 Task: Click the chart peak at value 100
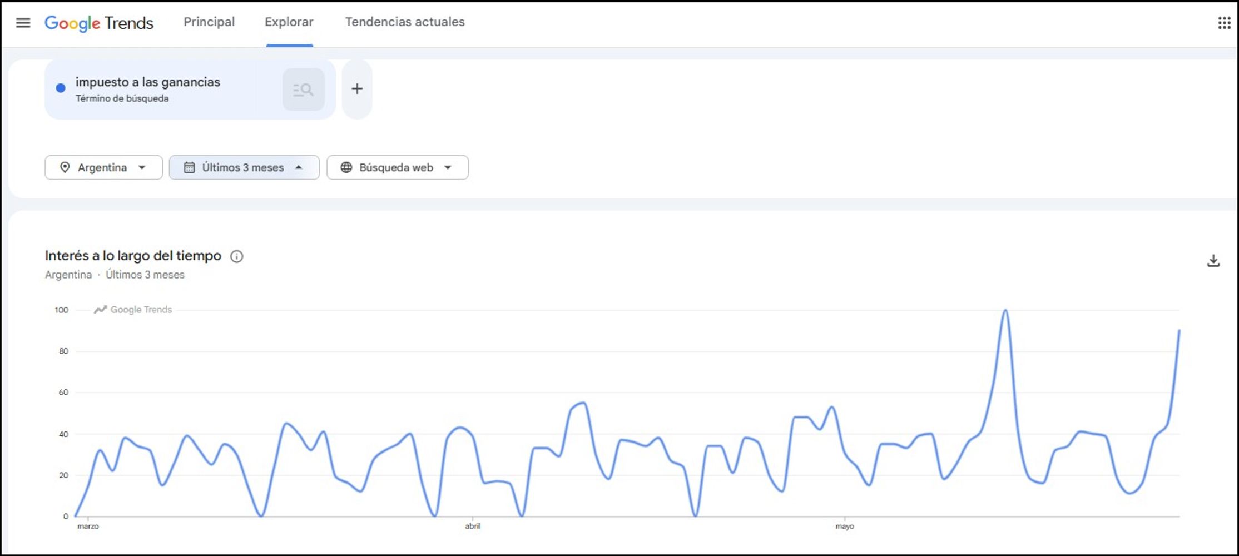coord(1005,310)
